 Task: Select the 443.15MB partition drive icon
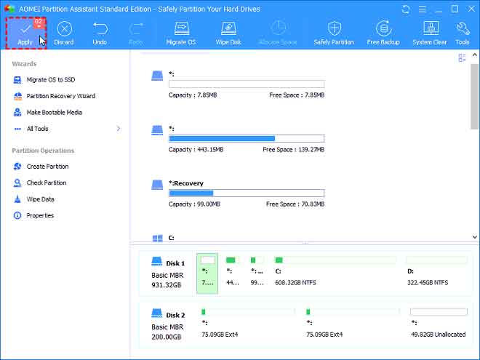click(157, 130)
